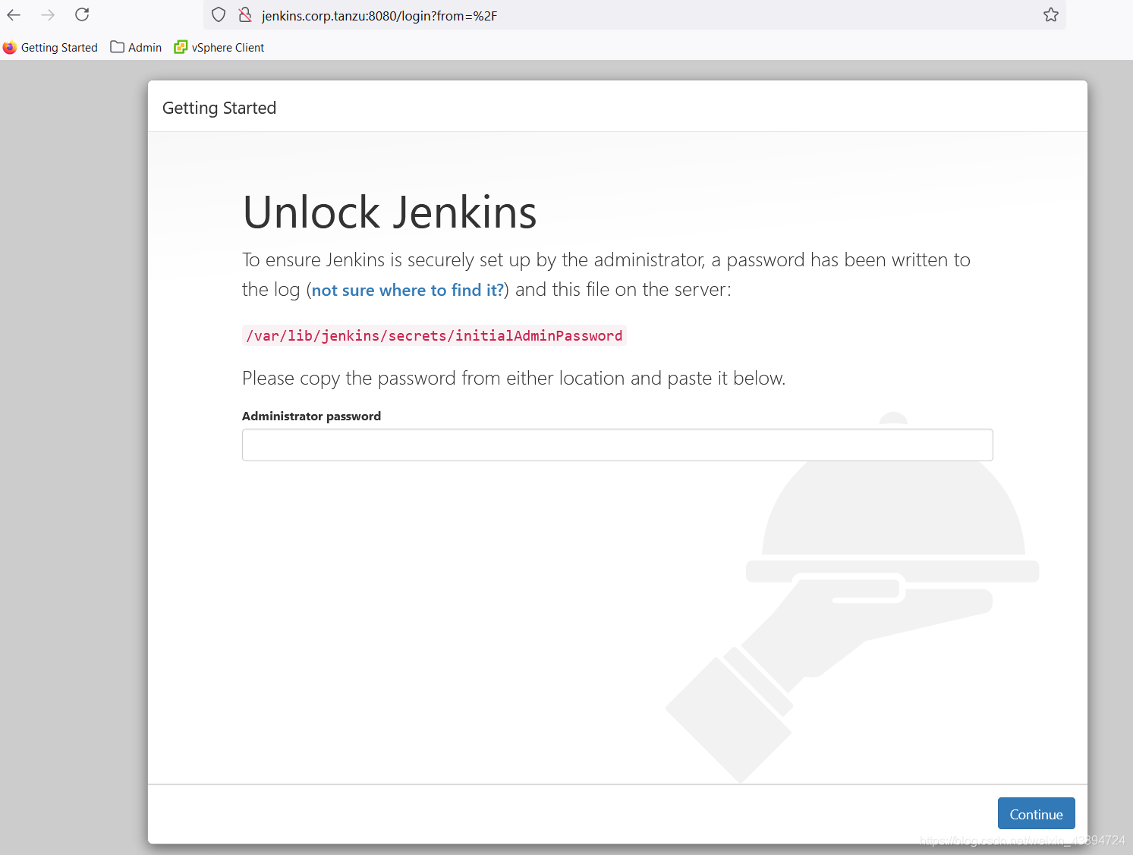Click 'Please copy the password' instruction text

click(x=514, y=378)
